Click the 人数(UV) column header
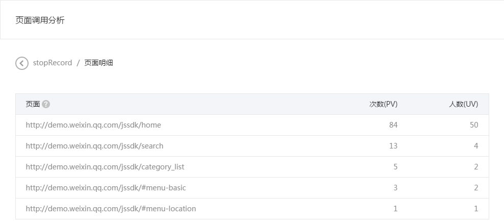The width and height of the screenshot is (504, 223). point(464,104)
